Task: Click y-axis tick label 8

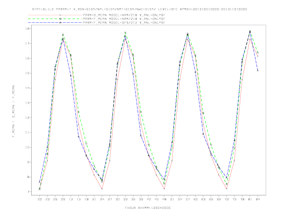Action: (29, 177)
